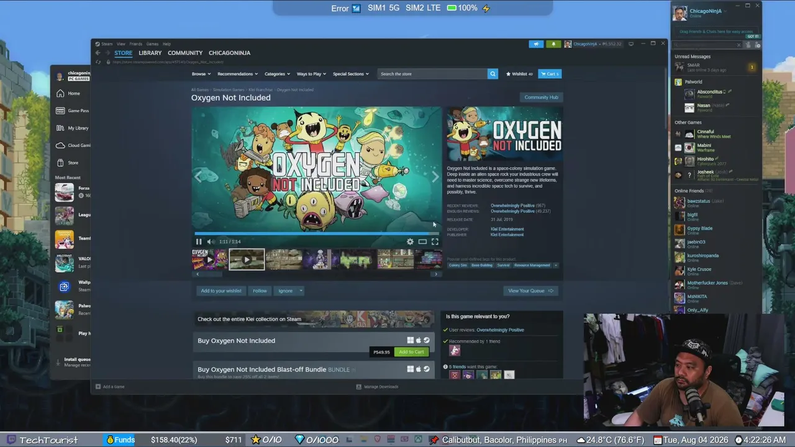Expand the Categories store menu
This screenshot has width=795, height=447.
[277, 74]
